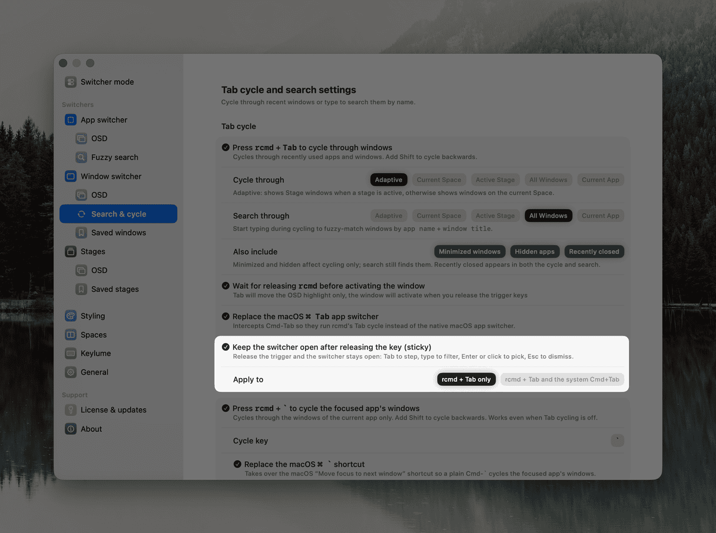Image resolution: width=716 pixels, height=533 pixels.
Task: Select the Stages icon in sidebar
Action: click(x=71, y=252)
